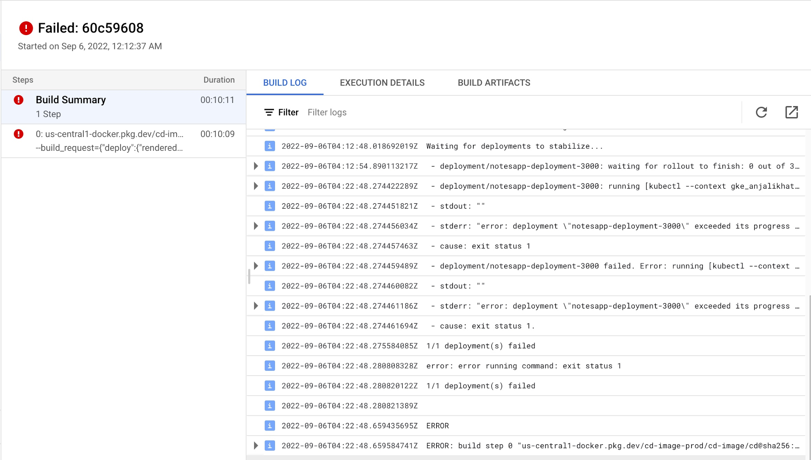
Task: Click info icon on 280820122Z deployment failed row
Action: tap(270, 386)
